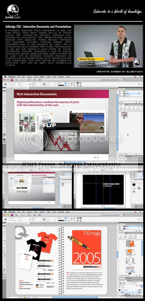
Task: Click the FLYP magazine image on slide
Action: pyautogui.click(x=61, y=137)
